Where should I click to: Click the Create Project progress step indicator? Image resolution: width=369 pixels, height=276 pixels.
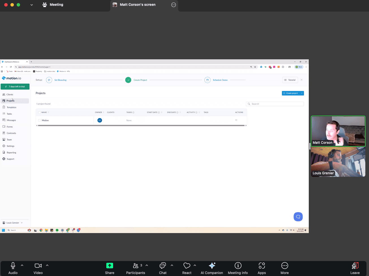tap(128, 80)
